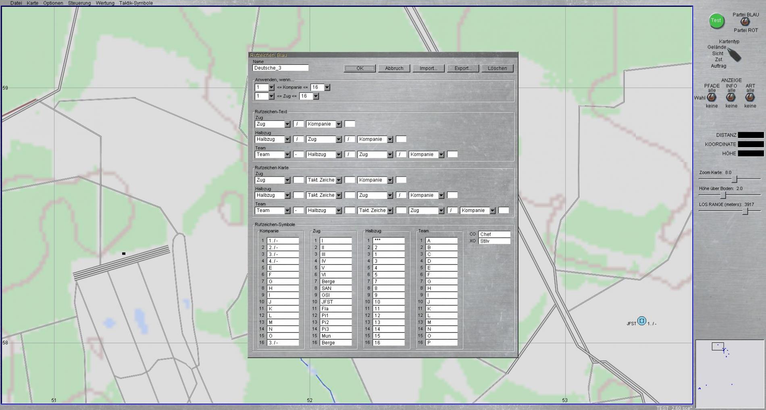The width and height of the screenshot is (766, 410).
Task: Toggle the INFO display switch
Action: pyautogui.click(x=731, y=97)
